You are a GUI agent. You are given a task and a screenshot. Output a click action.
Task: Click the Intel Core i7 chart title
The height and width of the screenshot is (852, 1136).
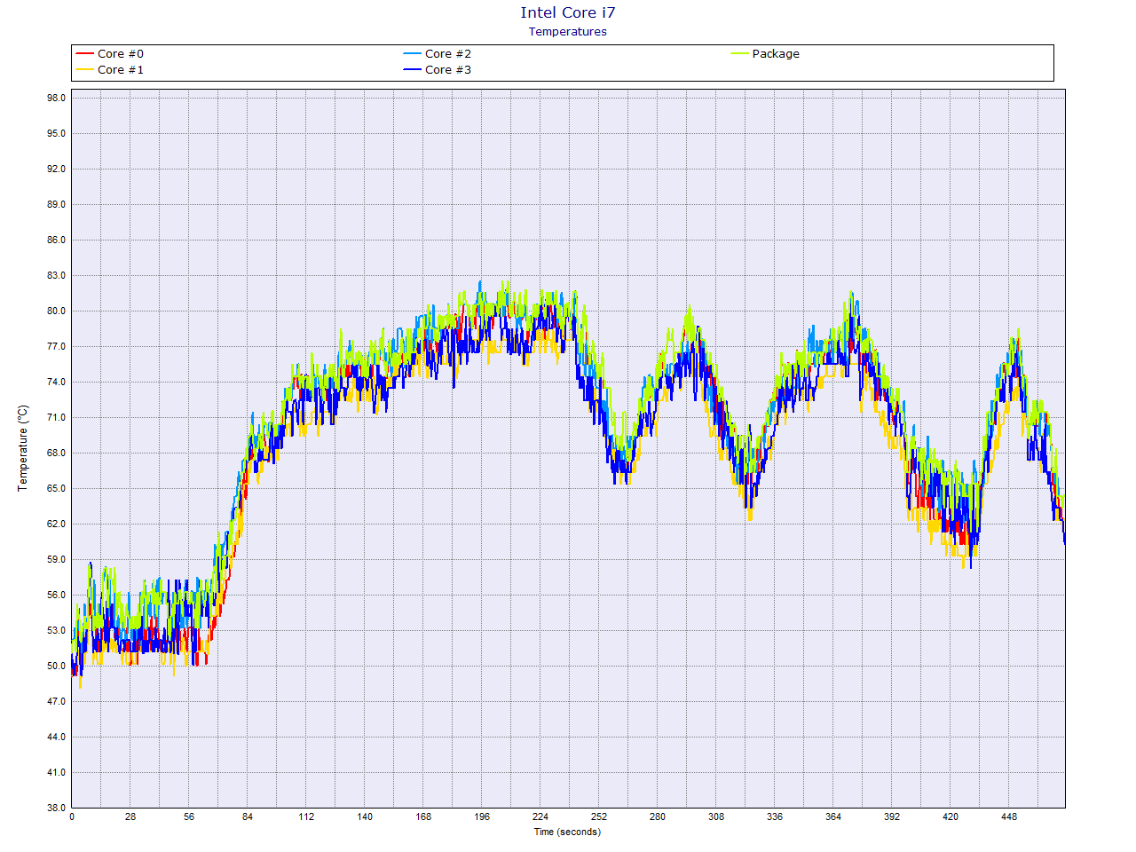568,12
